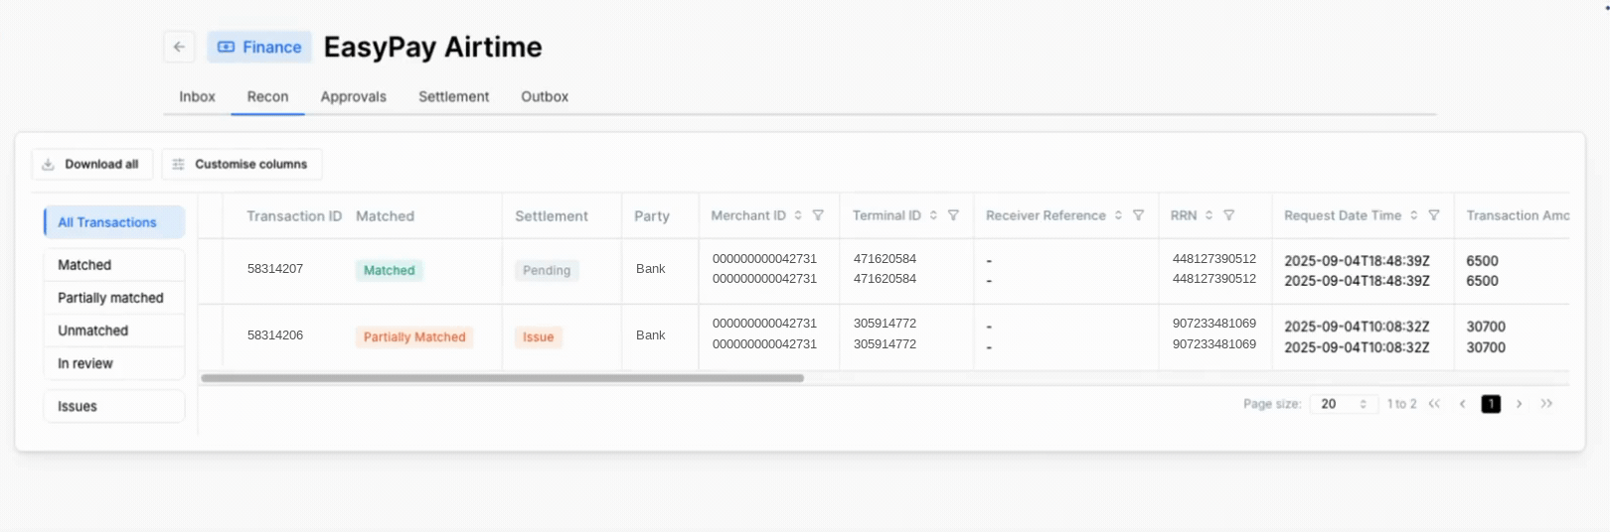Click the horizontal table scrollbar
Viewport: 1610px width, 532px height.
pyautogui.click(x=502, y=378)
